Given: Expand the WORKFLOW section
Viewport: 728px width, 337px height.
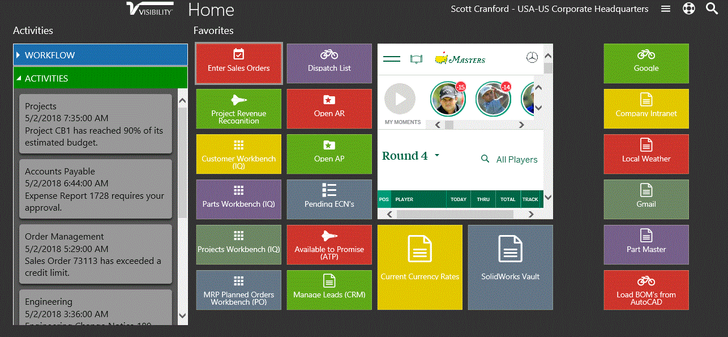Looking at the screenshot, I should pos(100,55).
